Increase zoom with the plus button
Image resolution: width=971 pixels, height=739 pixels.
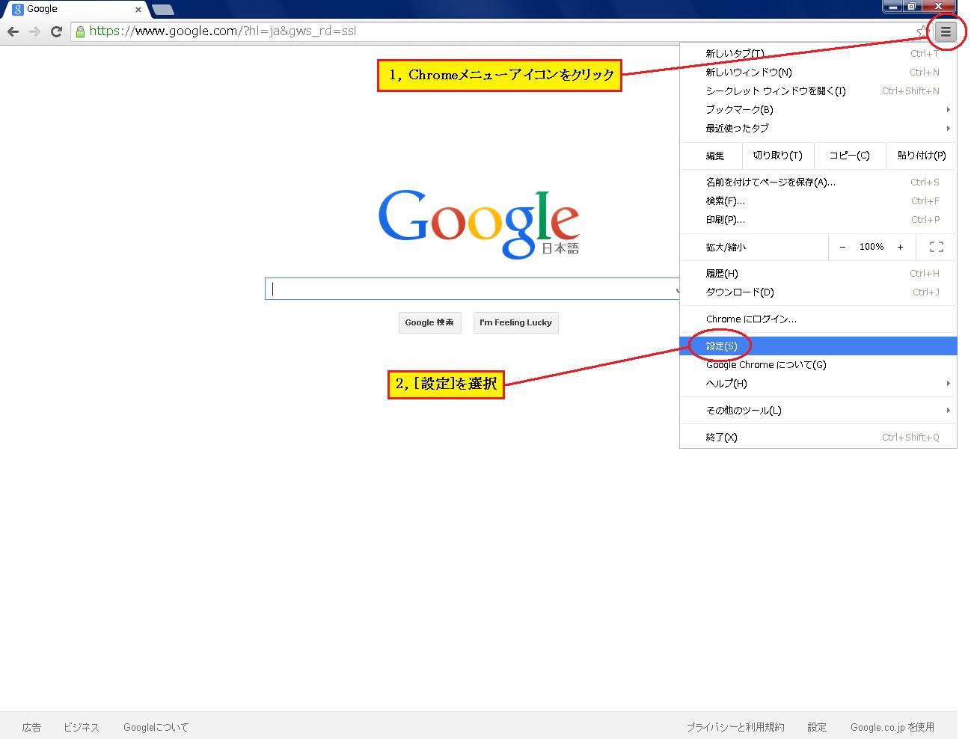(900, 247)
